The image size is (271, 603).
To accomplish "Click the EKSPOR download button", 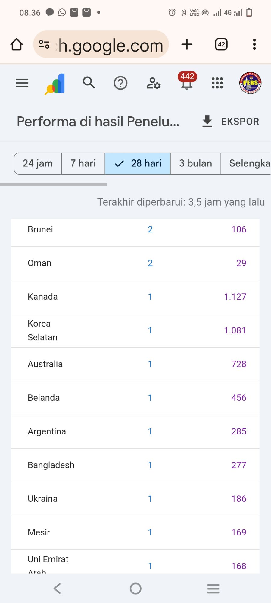I will tap(230, 122).
